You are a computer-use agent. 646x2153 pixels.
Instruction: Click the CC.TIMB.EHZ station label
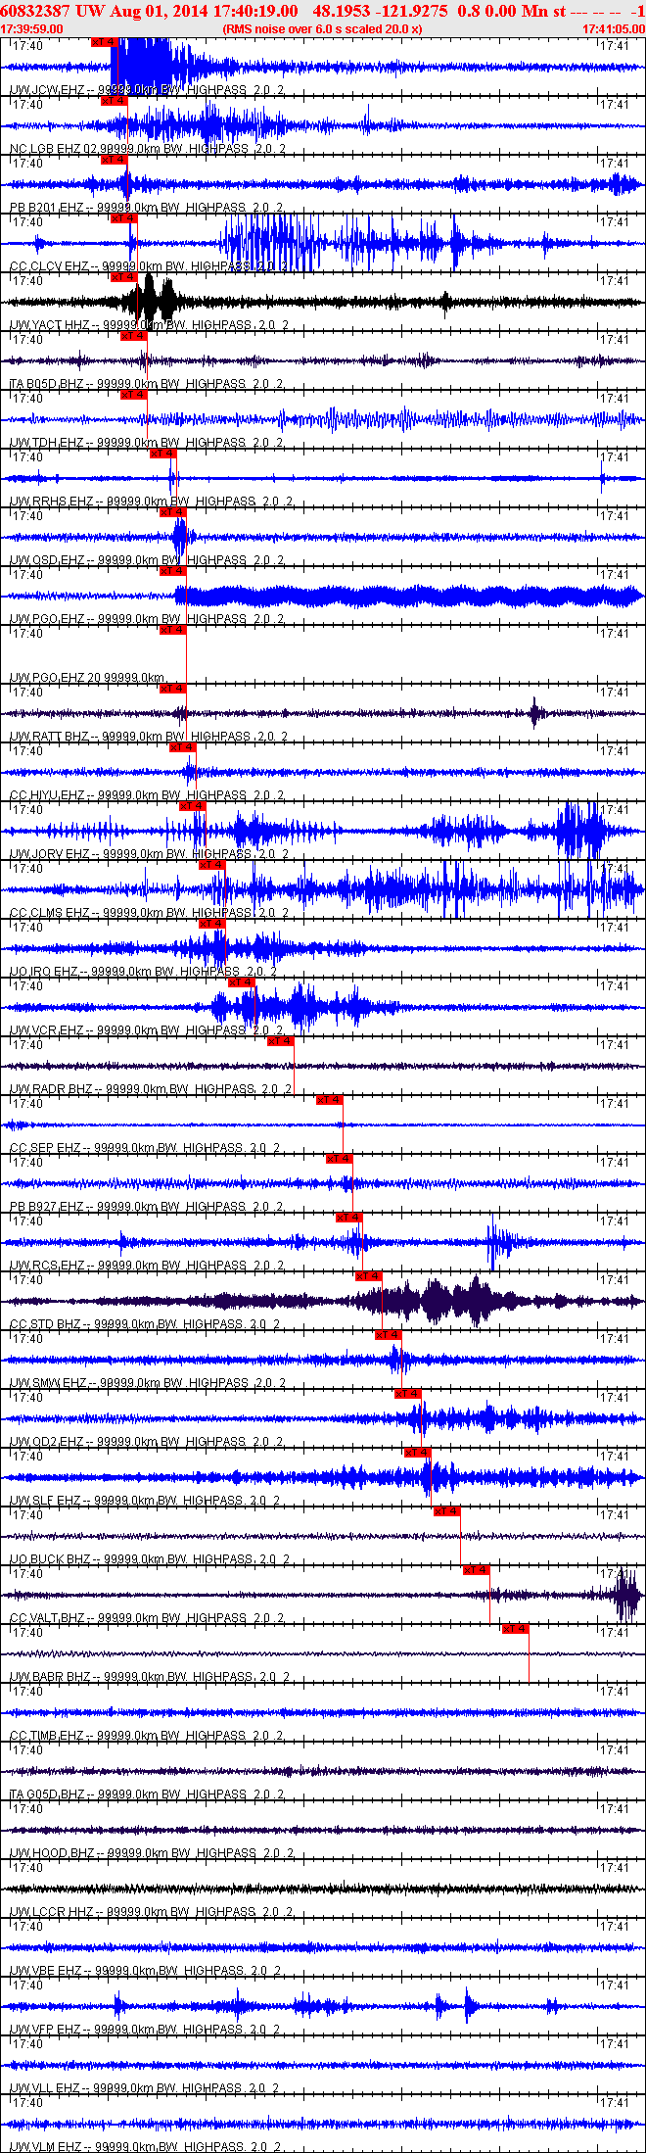pos(147,1736)
